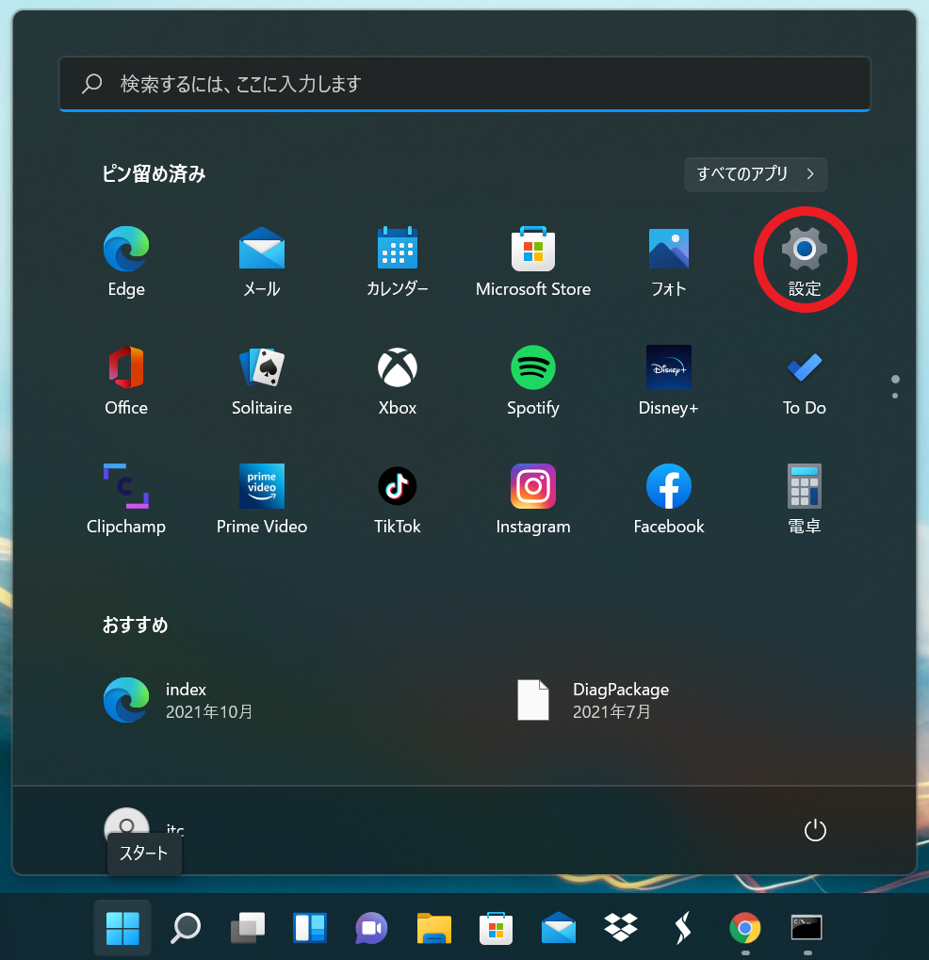Screen dimensions: 929x960
Task: Launch the 電卓 calculator app
Action: click(x=804, y=498)
